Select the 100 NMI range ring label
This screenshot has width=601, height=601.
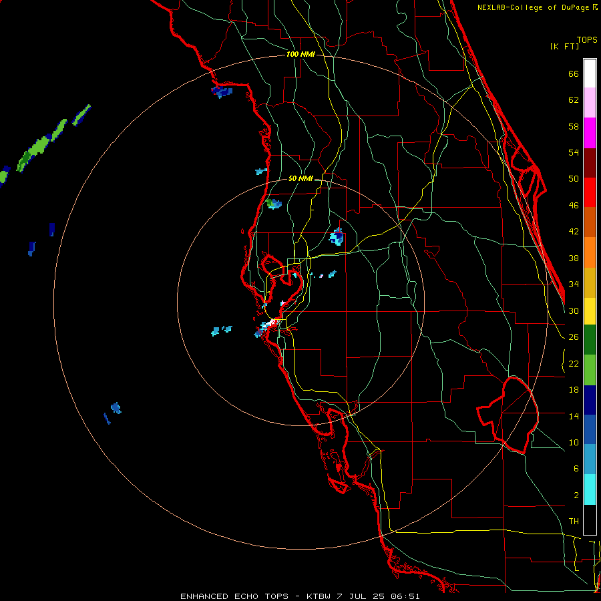tap(300, 54)
